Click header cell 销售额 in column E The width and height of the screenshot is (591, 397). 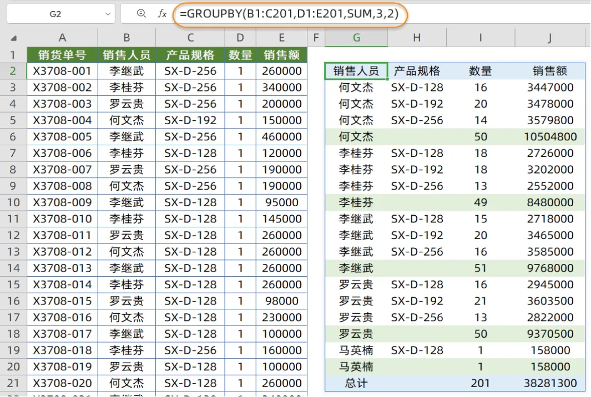click(281, 55)
